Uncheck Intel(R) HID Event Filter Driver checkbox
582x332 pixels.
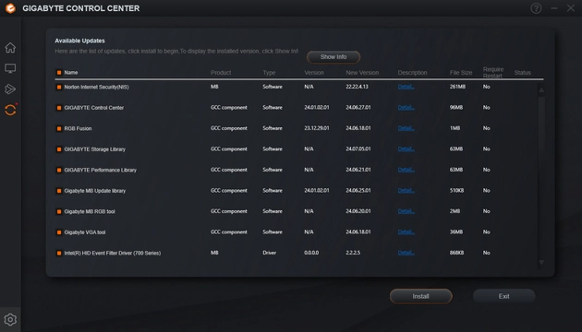tap(58, 253)
